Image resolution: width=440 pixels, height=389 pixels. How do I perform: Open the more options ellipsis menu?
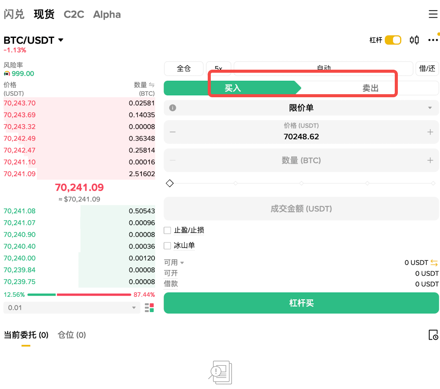pos(433,40)
